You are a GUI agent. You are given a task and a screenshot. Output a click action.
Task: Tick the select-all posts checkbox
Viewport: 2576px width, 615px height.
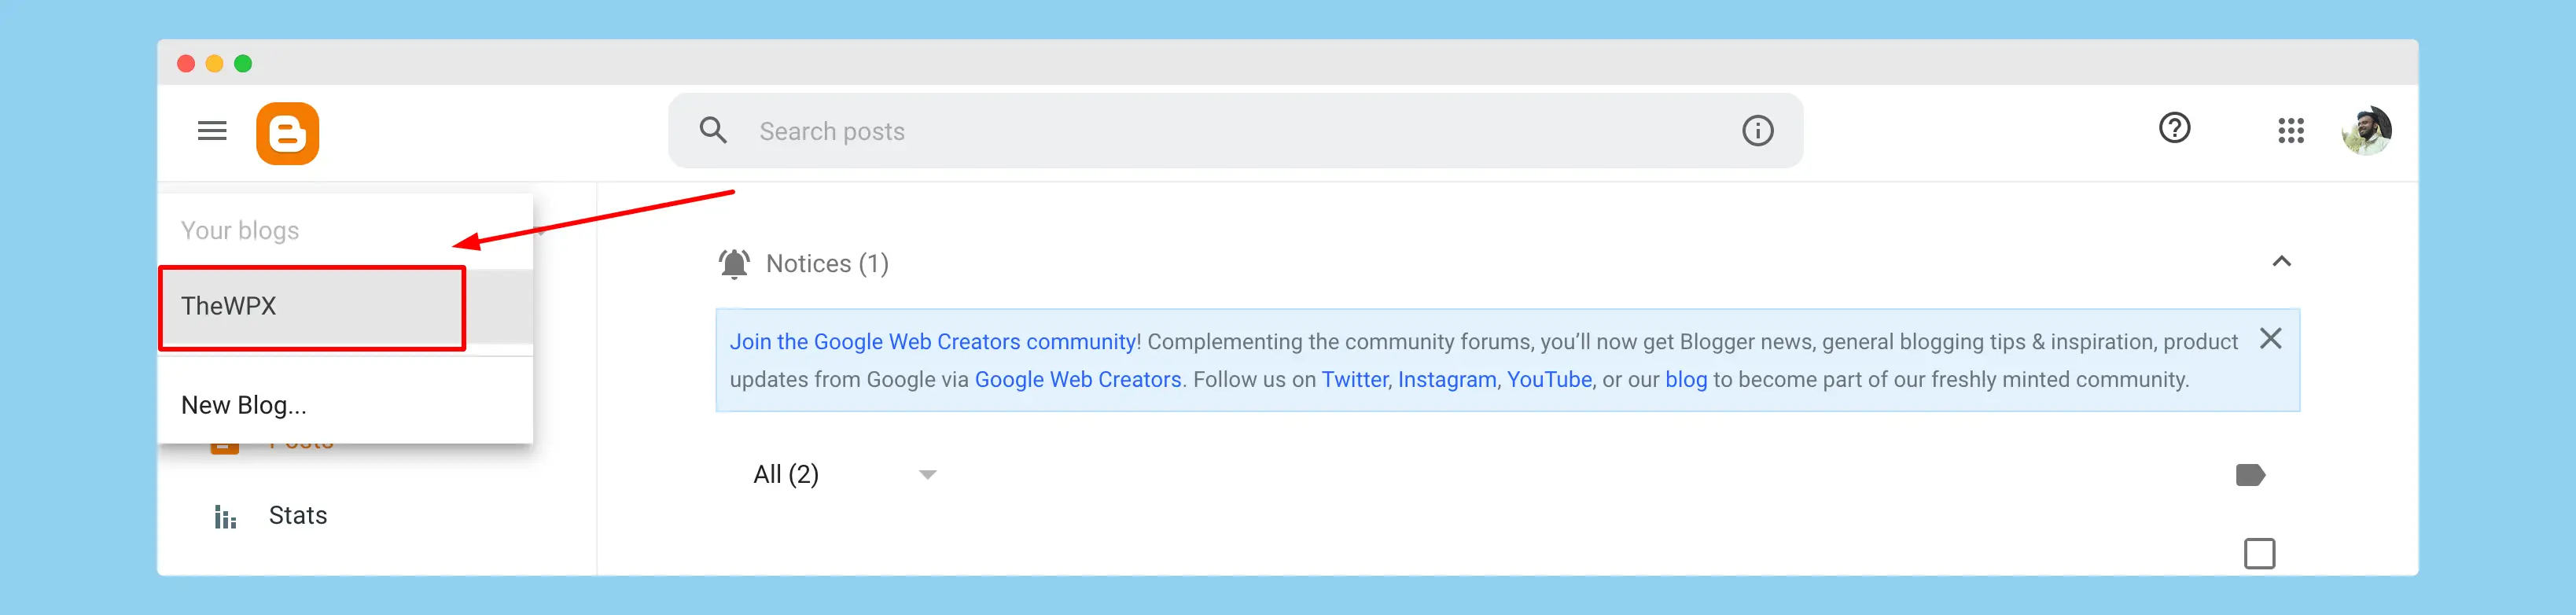[2259, 553]
